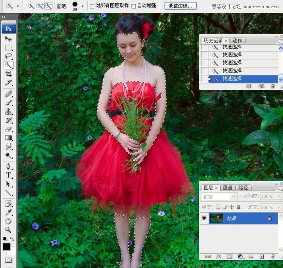Viewport: 283px width, 268px height.
Task: Select the Move tool
Action: pos(8,39)
